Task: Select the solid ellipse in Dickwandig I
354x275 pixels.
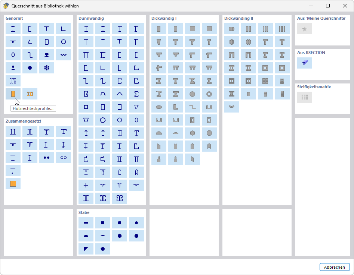Action: (159, 107)
